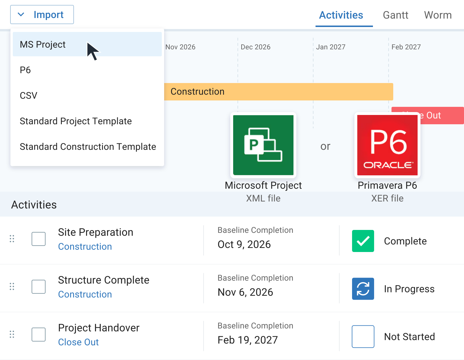Viewport: 464px width, 360px height.
Task: Click drag handle for Structure Complete row
Action: (x=12, y=287)
